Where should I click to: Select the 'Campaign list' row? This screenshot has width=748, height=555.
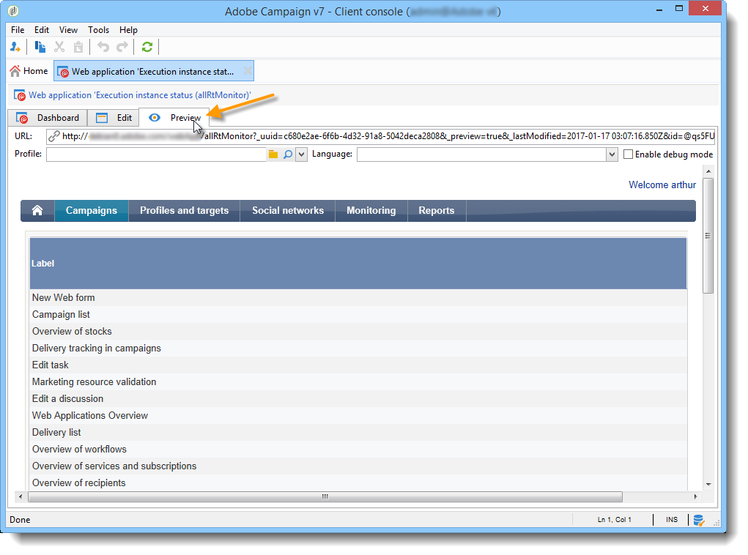pos(358,315)
